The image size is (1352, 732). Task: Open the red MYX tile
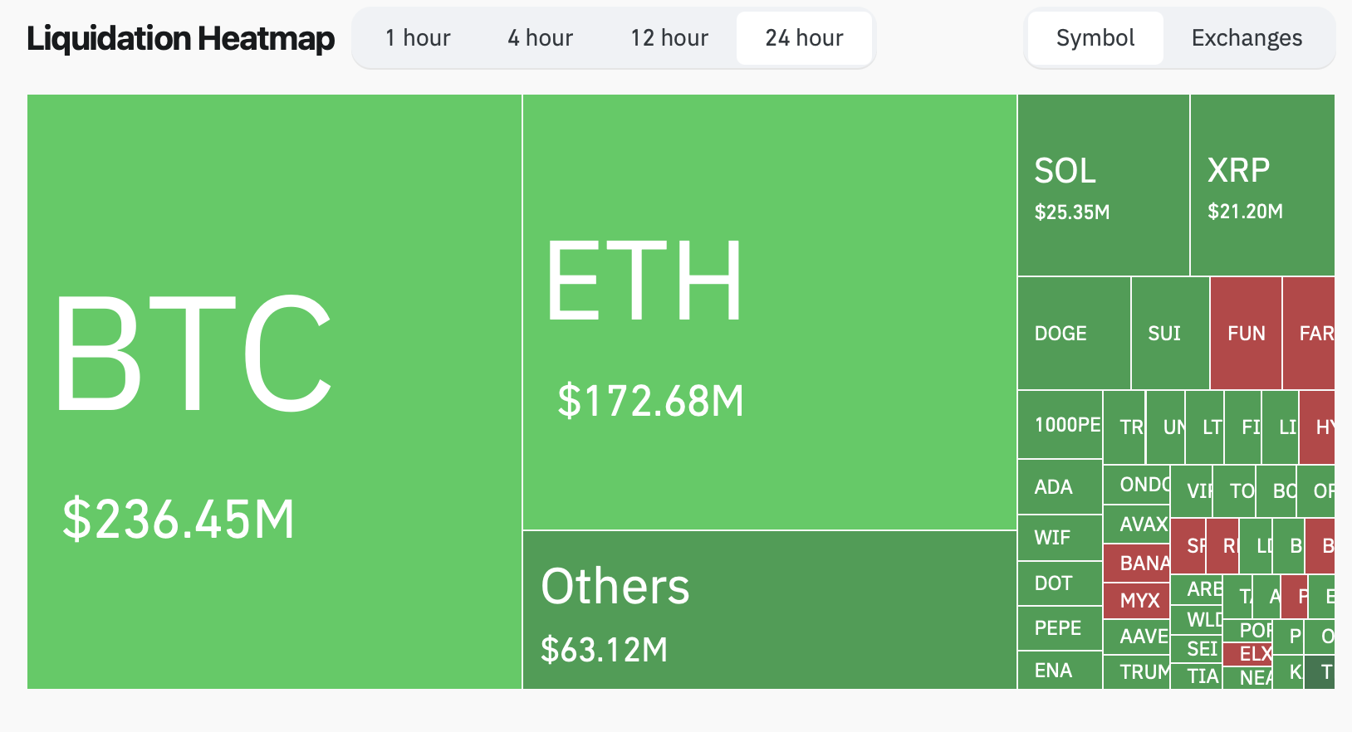click(1136, 601)
